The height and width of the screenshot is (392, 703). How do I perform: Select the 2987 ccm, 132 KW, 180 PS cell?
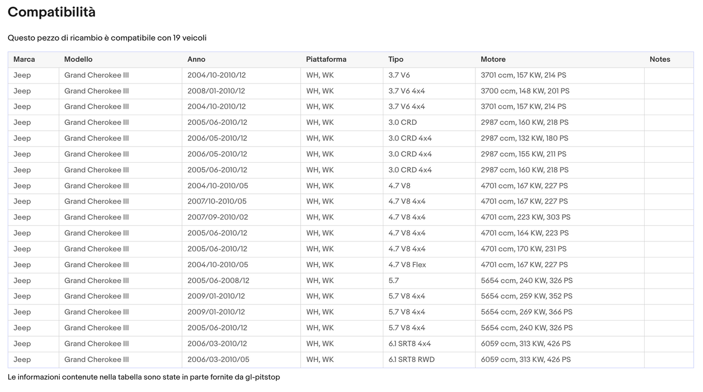coord(524,138)
